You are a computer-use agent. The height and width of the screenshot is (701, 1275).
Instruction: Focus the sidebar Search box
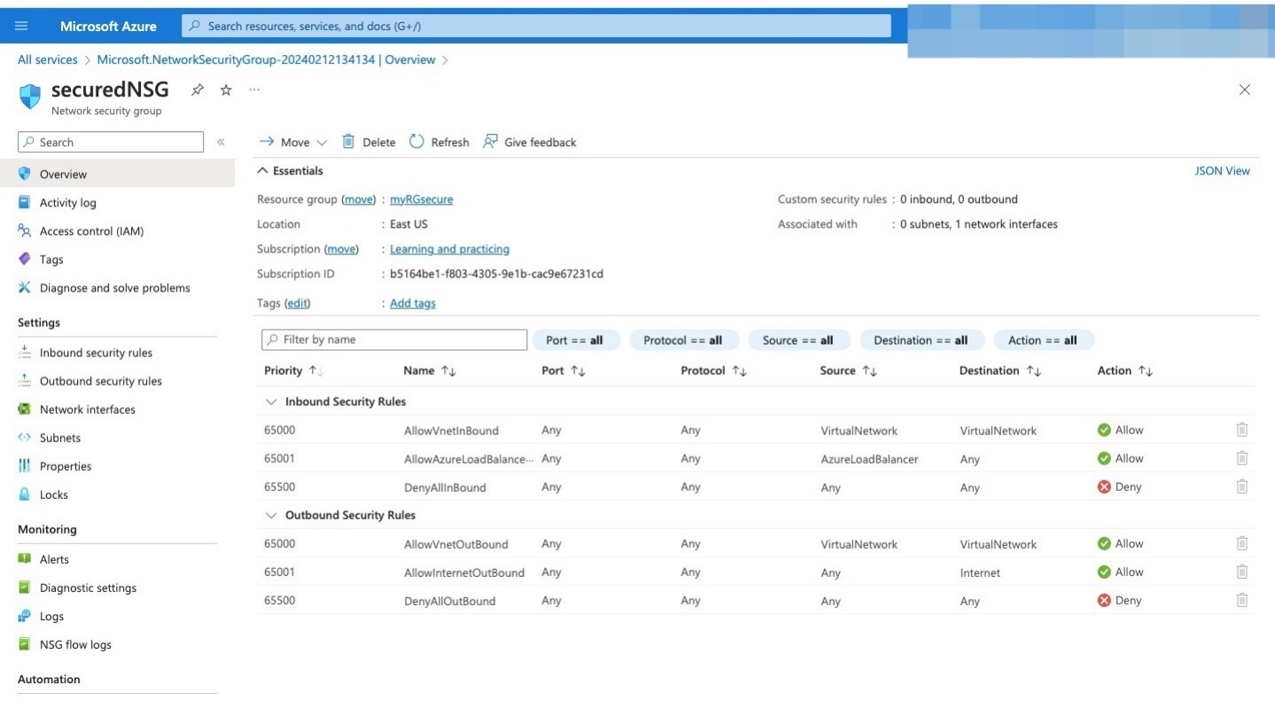click(111, 142)
